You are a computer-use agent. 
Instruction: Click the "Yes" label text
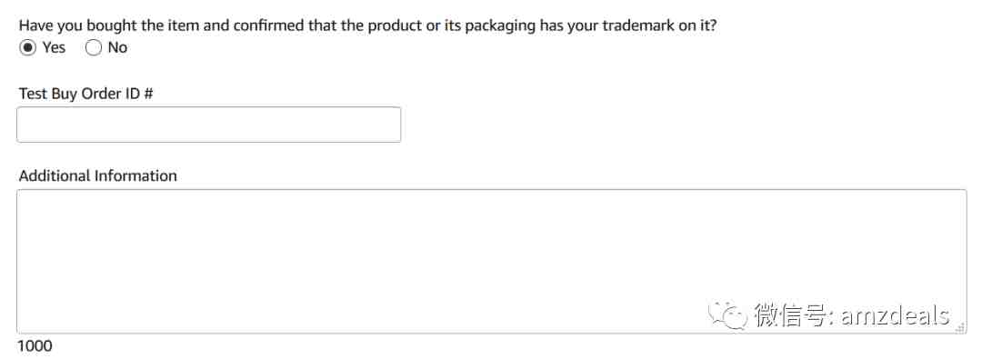click(x=54, y=47)
